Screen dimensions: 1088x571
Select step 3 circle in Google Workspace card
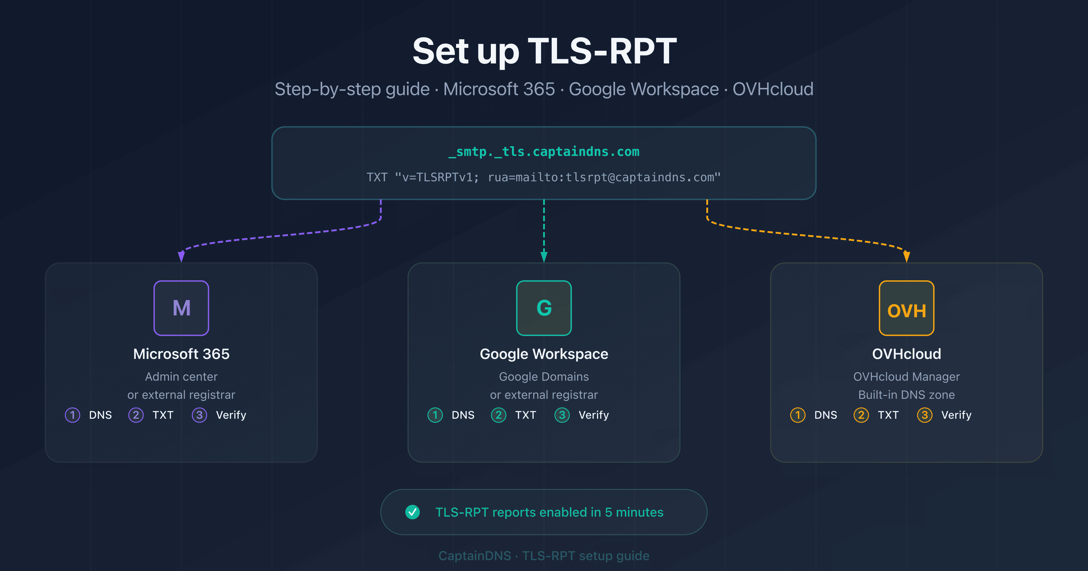[562, 415]
